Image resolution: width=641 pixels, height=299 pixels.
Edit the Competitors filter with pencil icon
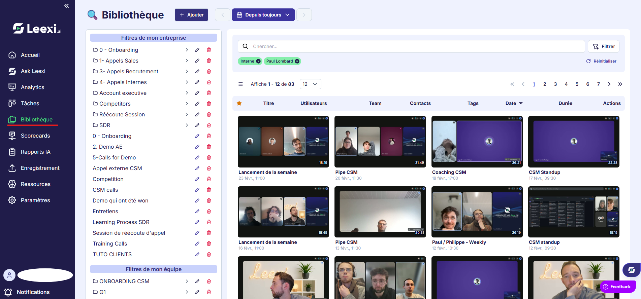[197, 104]
